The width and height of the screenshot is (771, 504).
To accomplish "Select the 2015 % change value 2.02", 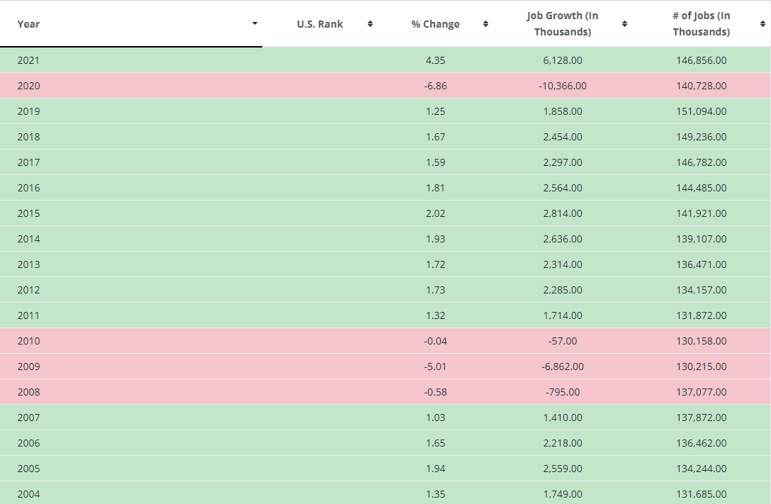I will tap(436, 213).
